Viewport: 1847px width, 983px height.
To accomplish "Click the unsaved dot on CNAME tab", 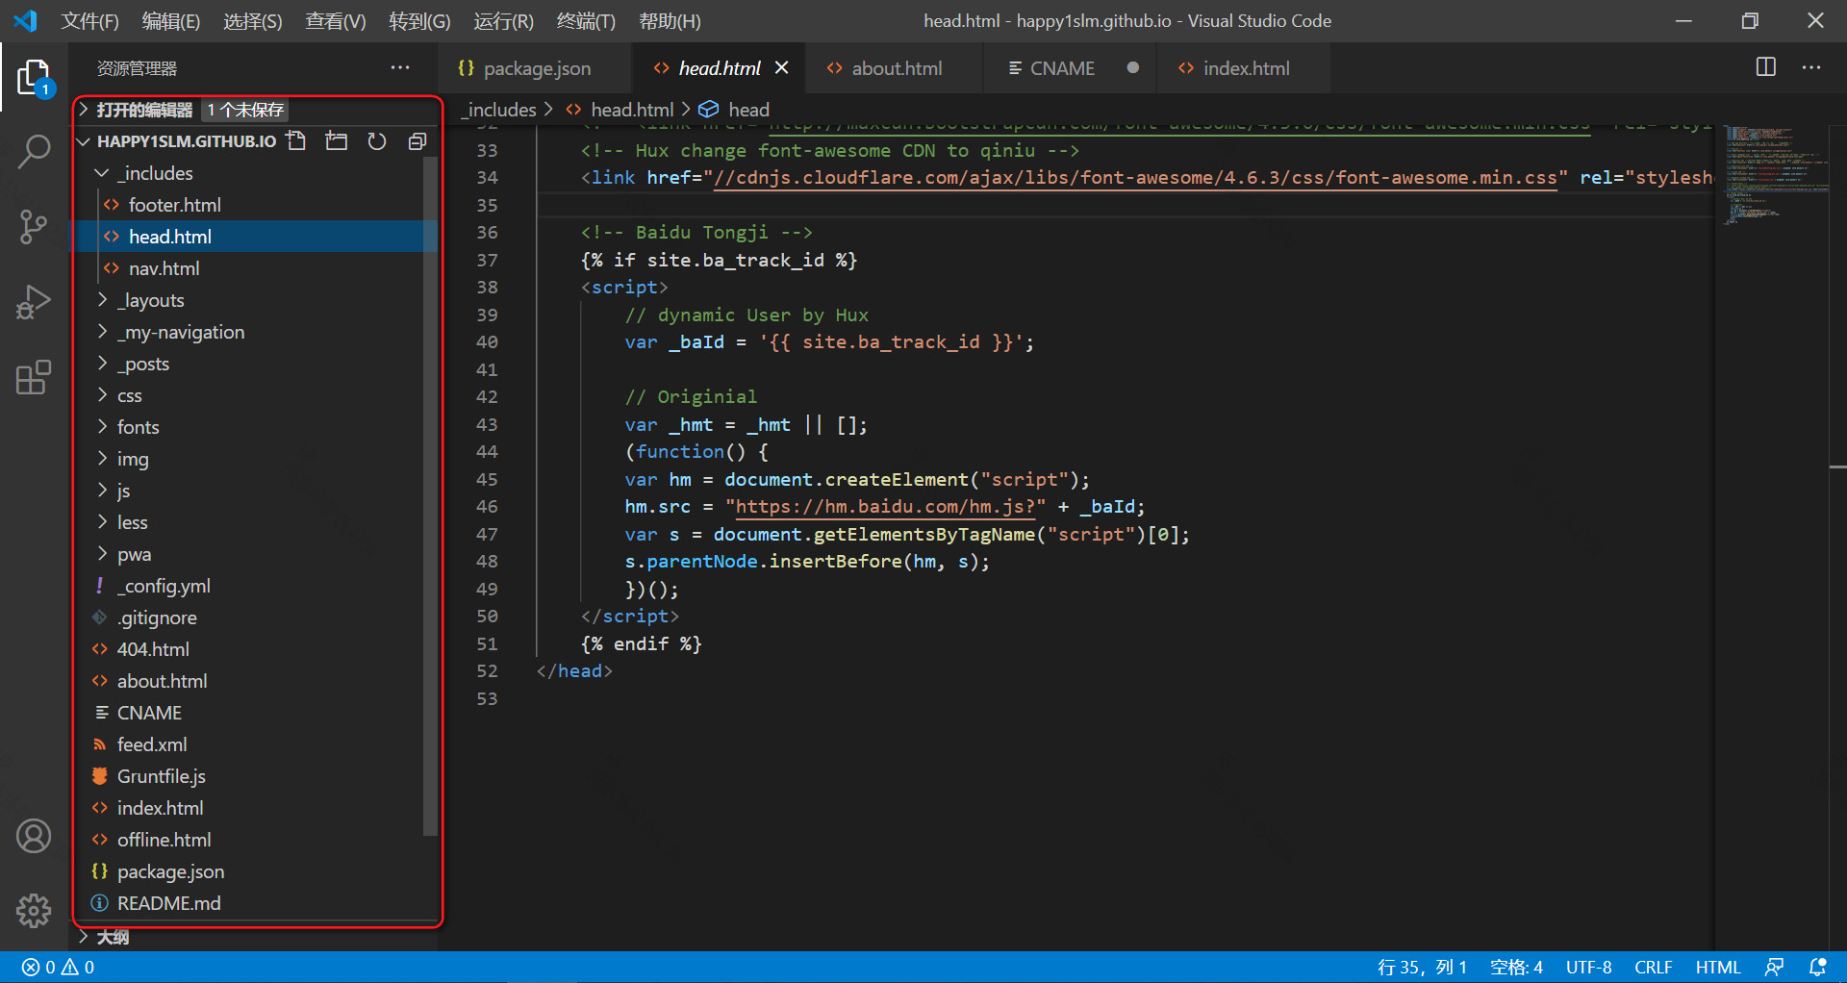I will (x=1133, y=67).
